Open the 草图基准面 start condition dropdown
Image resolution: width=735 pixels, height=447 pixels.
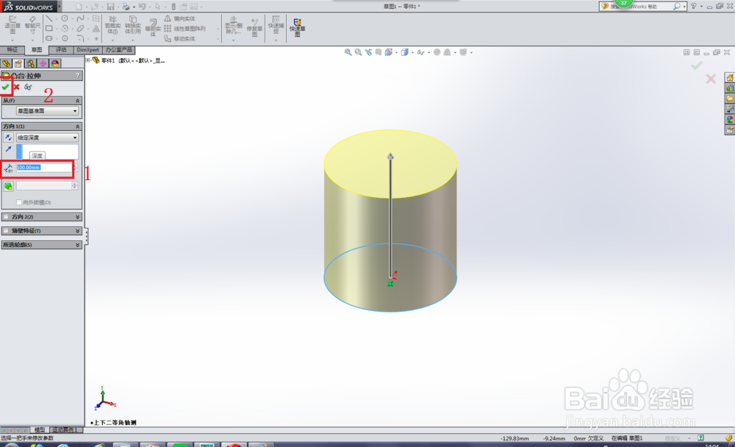pos(47,111)
